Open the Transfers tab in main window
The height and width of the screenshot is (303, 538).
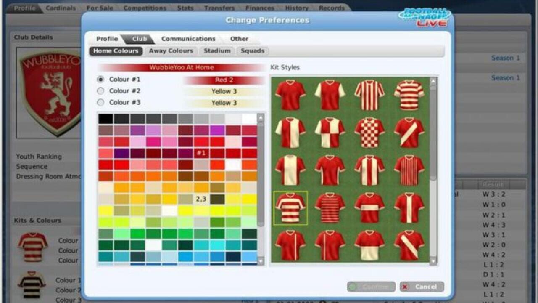click(x=219, y=8)
